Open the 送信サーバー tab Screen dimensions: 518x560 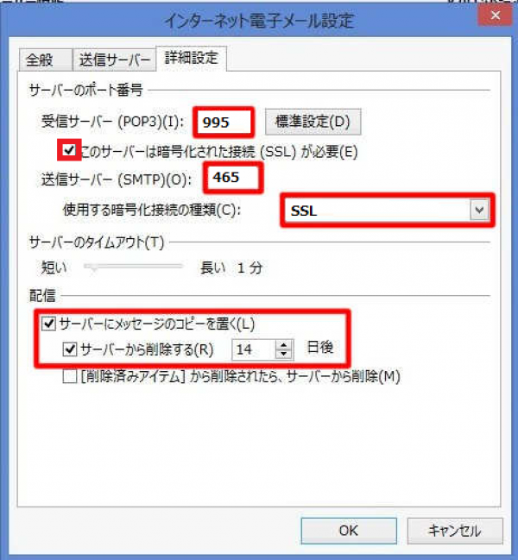[114, 60]
